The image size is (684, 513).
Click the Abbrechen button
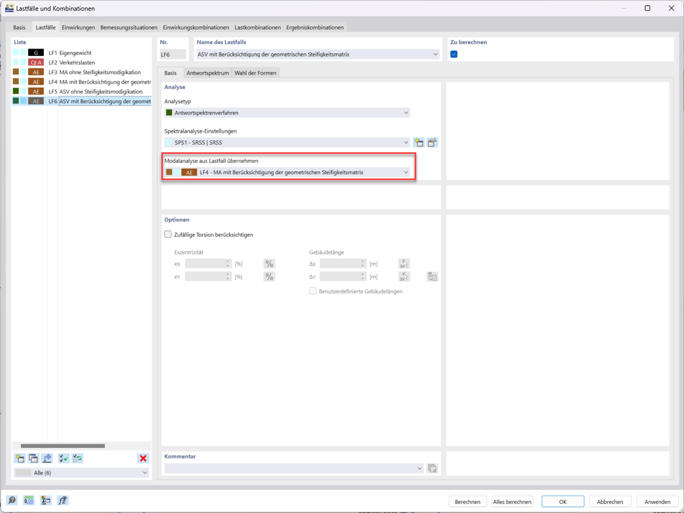click(610, 502)
